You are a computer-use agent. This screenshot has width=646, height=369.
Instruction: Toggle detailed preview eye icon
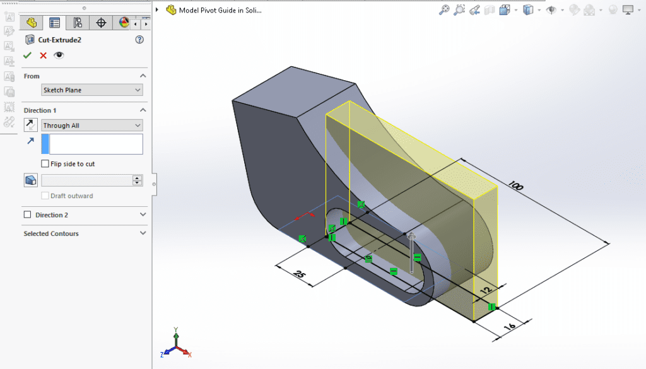point(59,55)
